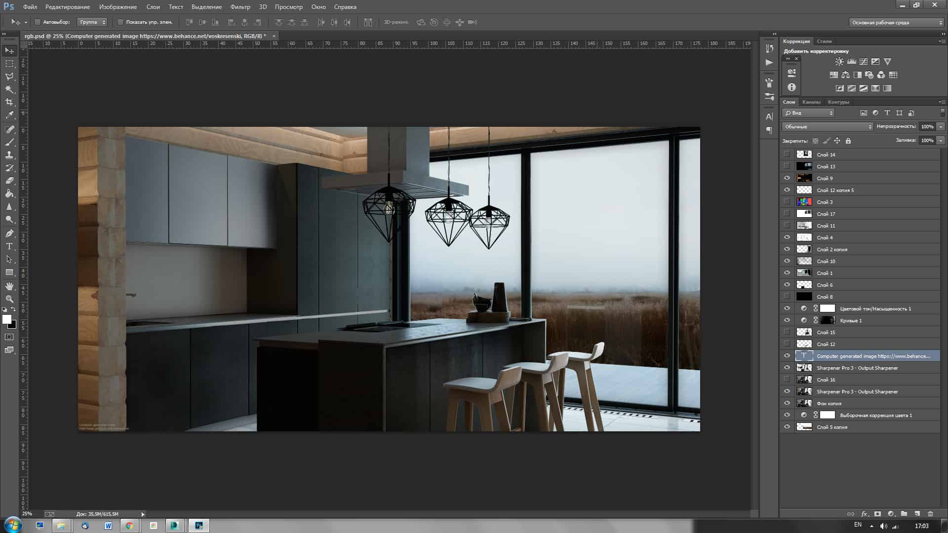Select the Zoom tool in toolbar
Screen dimensions: 948x533
point(9,299)
